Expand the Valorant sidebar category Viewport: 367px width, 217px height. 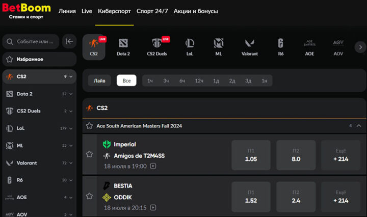[x=71, y=163]
